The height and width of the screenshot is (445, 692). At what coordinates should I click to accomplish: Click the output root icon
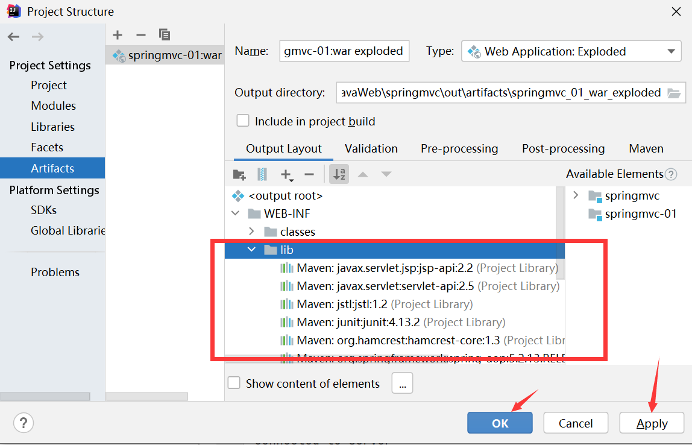tap(238, 195)
